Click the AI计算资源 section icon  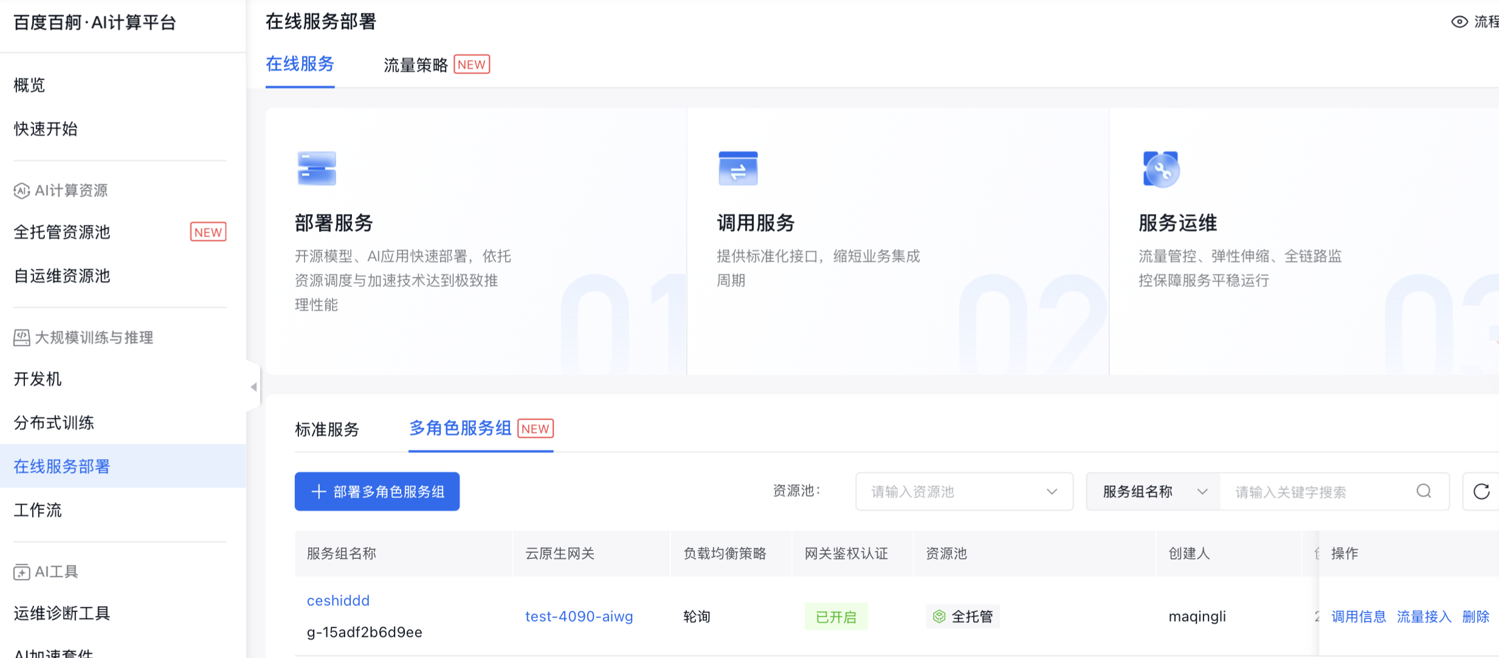[x=21, y=191]
